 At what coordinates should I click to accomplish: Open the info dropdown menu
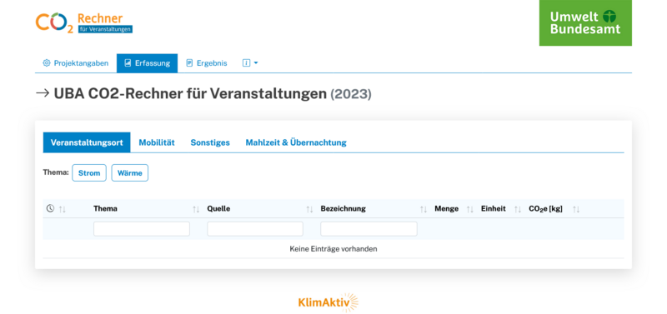coord(250,63)
